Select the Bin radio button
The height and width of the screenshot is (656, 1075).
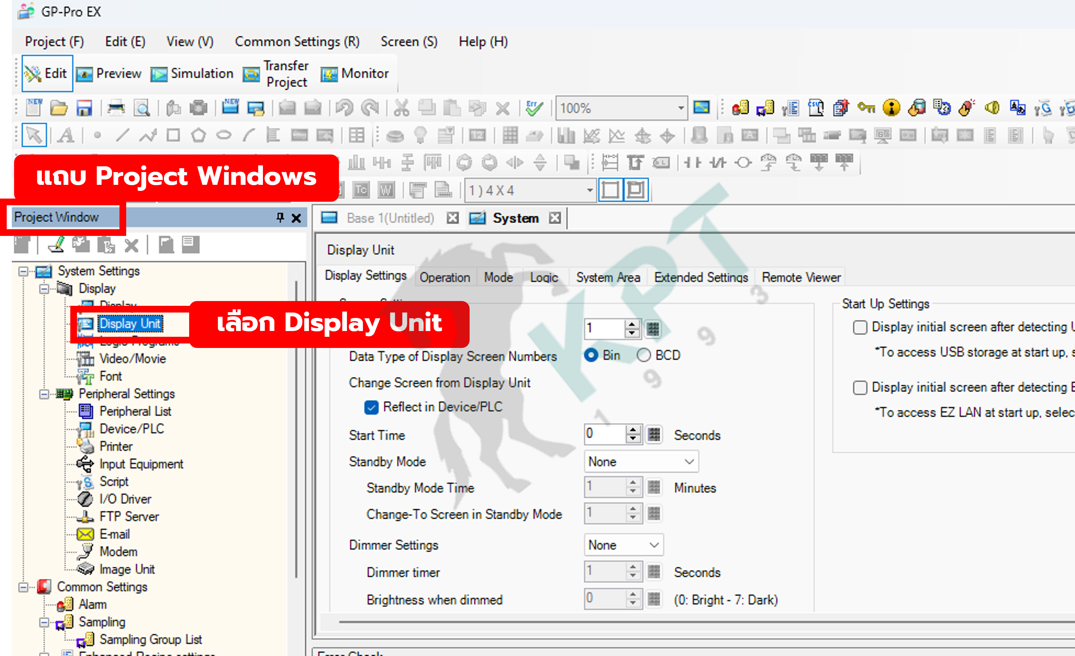[590, 355]
